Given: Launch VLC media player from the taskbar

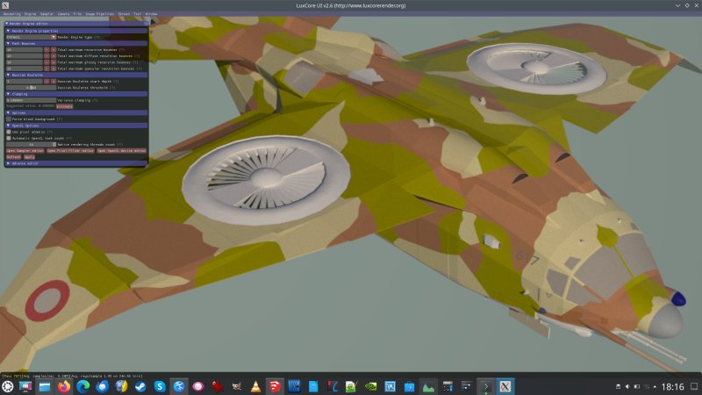Looking at the screenshot, I should pyautogui.click(x=255, y=386).
